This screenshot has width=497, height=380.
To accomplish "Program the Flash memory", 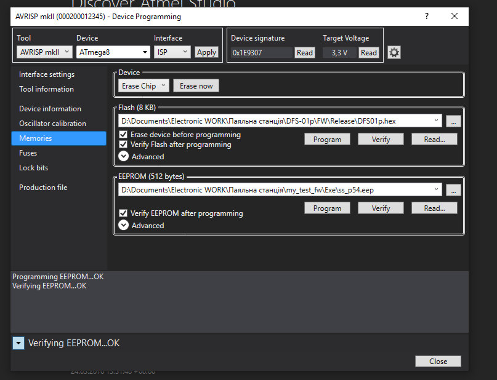I will tap(327, 139).
